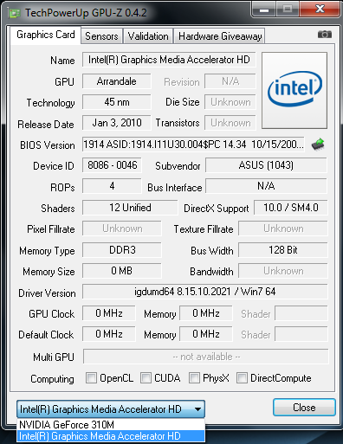Click the Bandwidth Unknown field
This screenshot has width=343, height=444.
(283, 271)
